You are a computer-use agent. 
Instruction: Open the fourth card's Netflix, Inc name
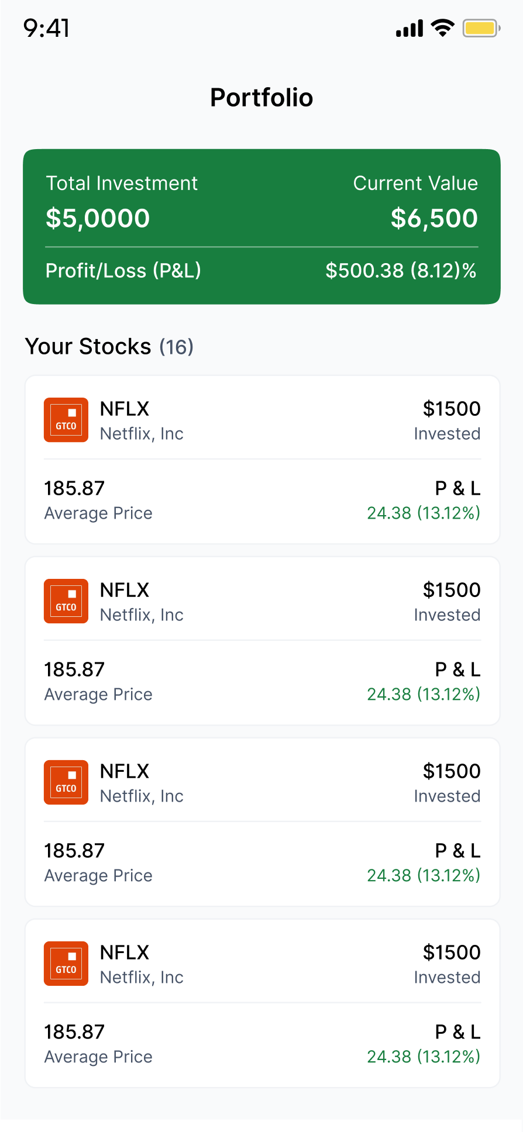[x=142, y=978]
